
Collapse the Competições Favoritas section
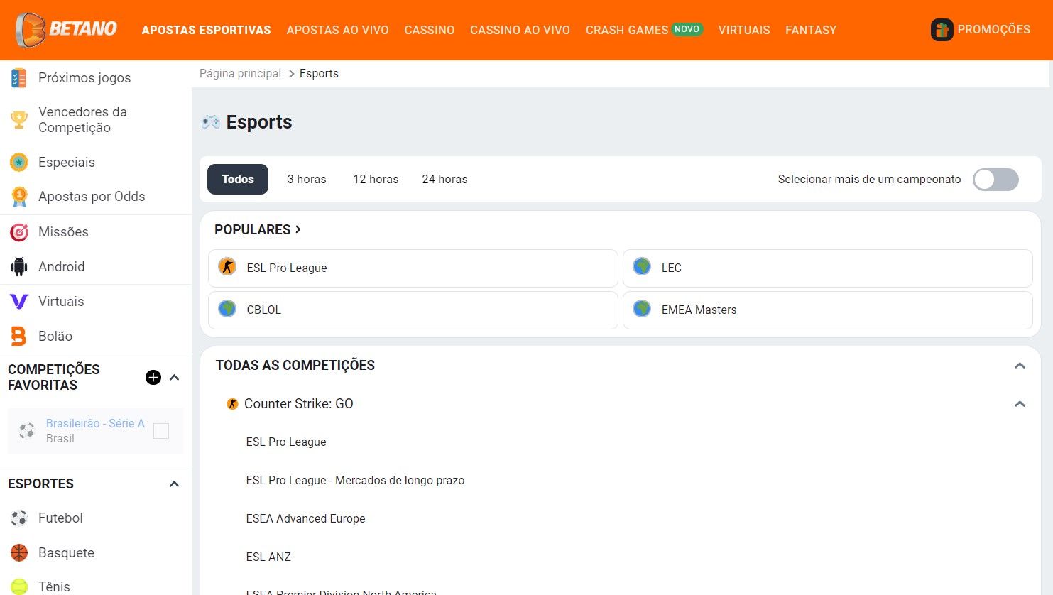click(x=174, y=377)
